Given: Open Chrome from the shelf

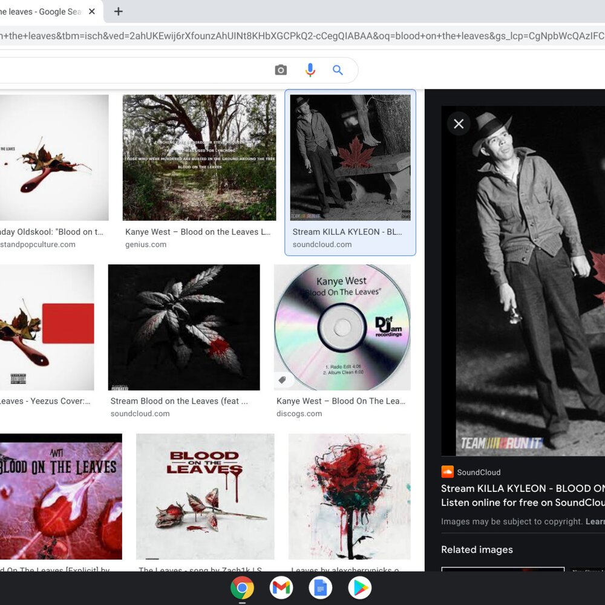Looking at the screenshot, I should [x=242, y=587].
